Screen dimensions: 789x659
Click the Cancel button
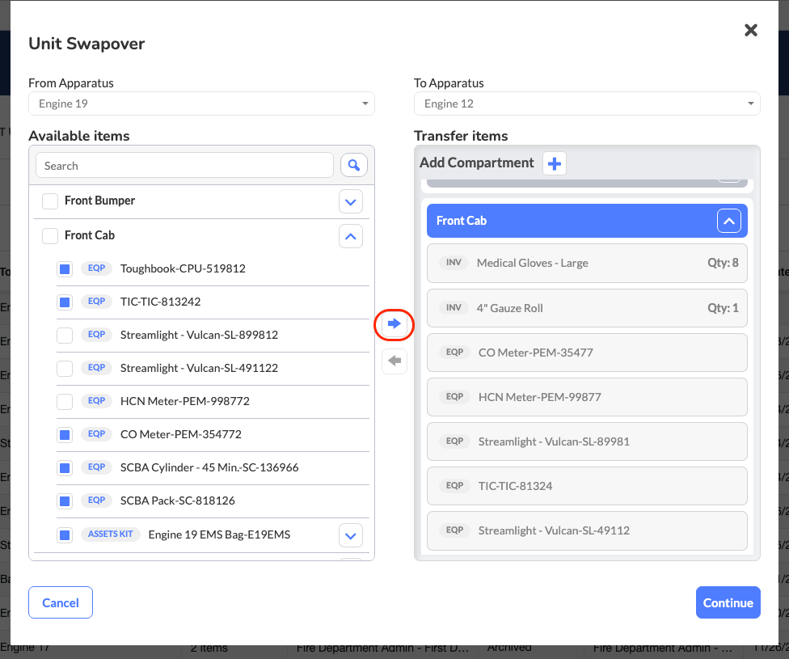click(61, 602)
